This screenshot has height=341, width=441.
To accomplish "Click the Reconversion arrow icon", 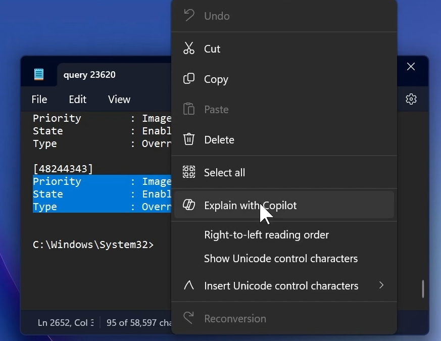I will (189, 318).
